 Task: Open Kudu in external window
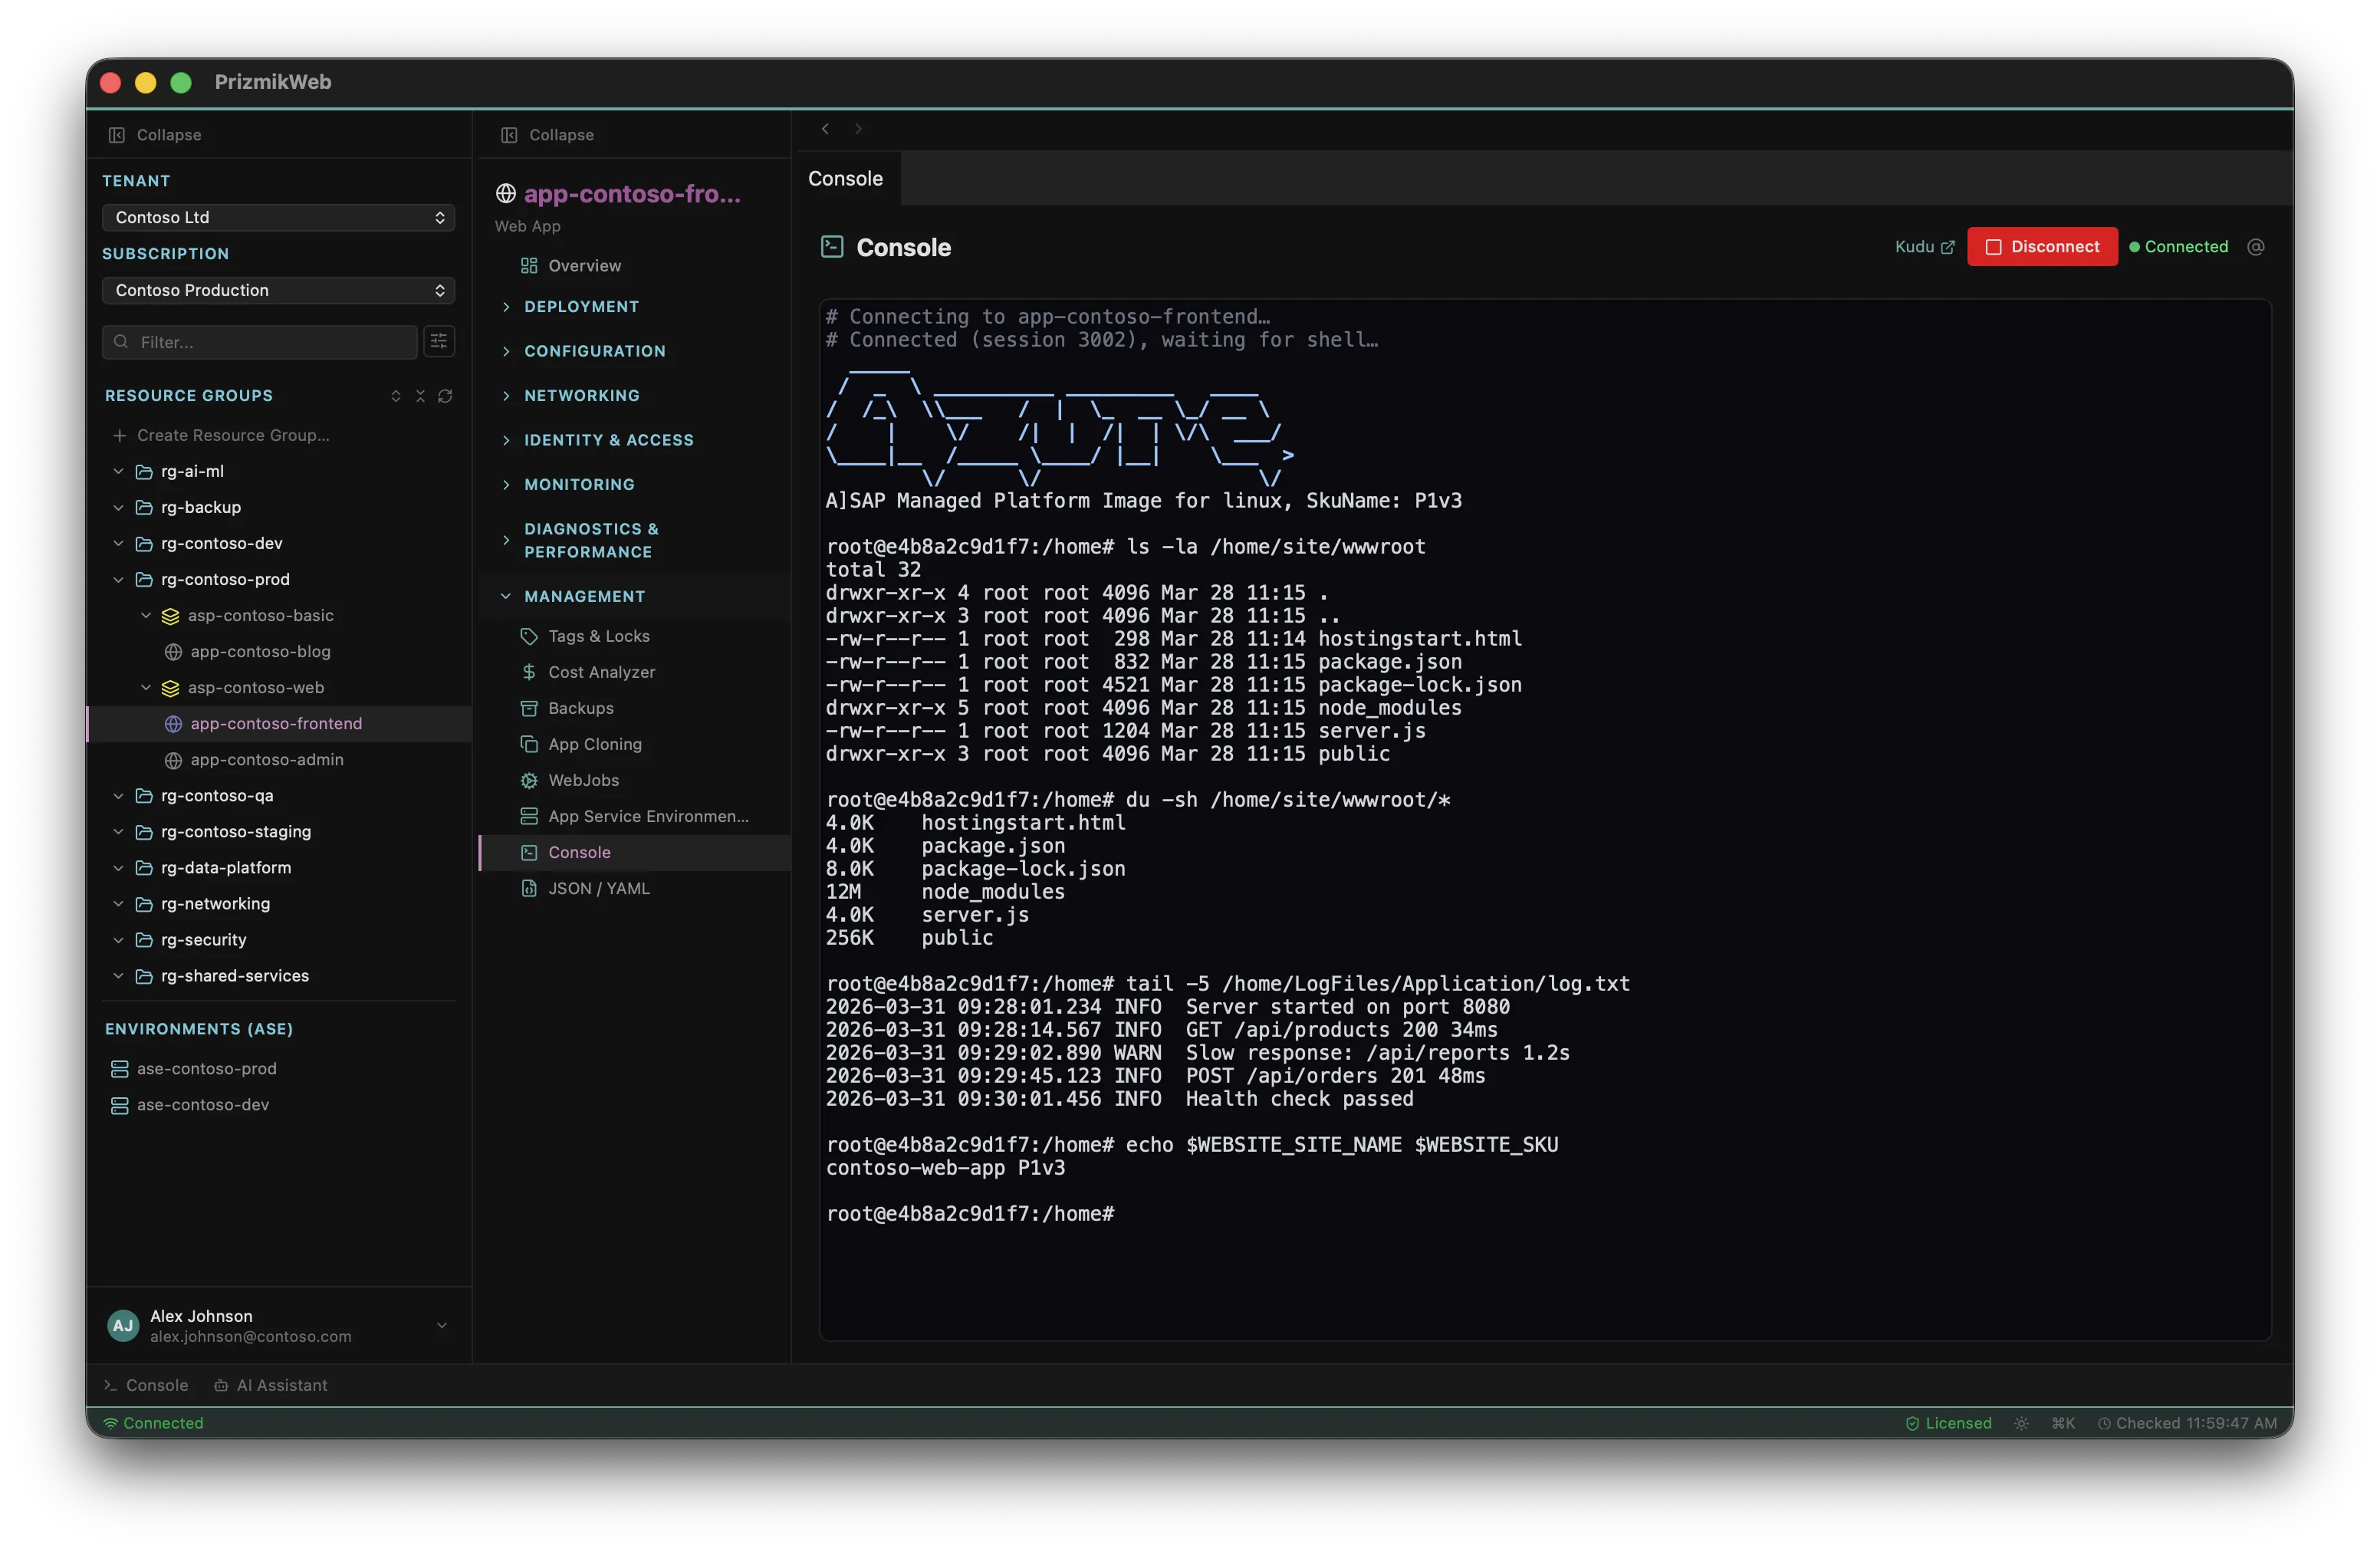click(x=1922, y=247)
